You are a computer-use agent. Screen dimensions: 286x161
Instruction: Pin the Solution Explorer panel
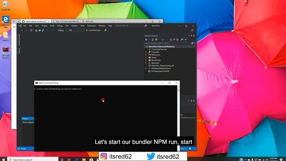tap(191, 36)
